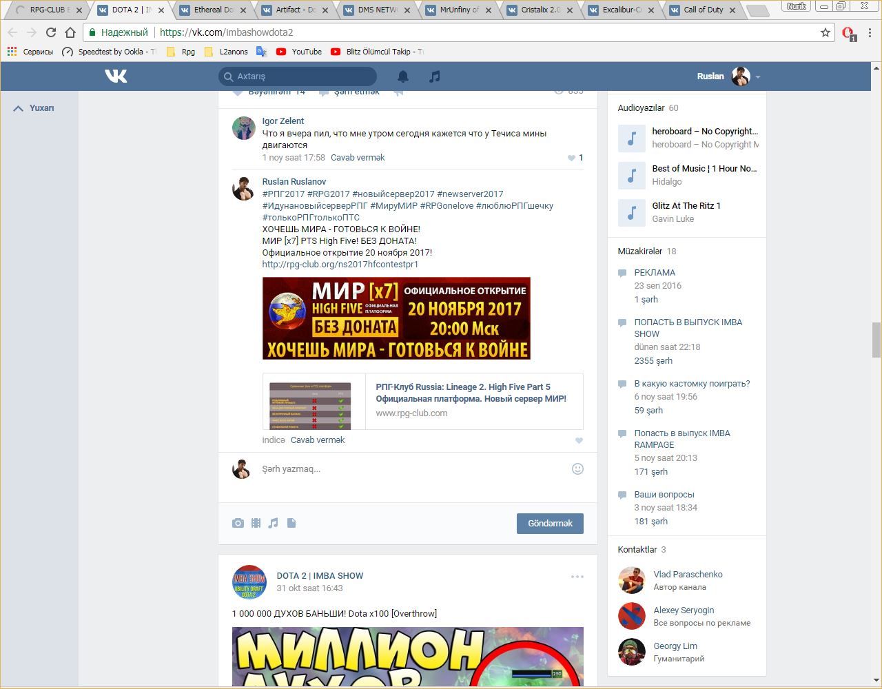Attach a photo with camera icon
The width and height of the screenshot is (882, 689).
(x=238, y=523)
